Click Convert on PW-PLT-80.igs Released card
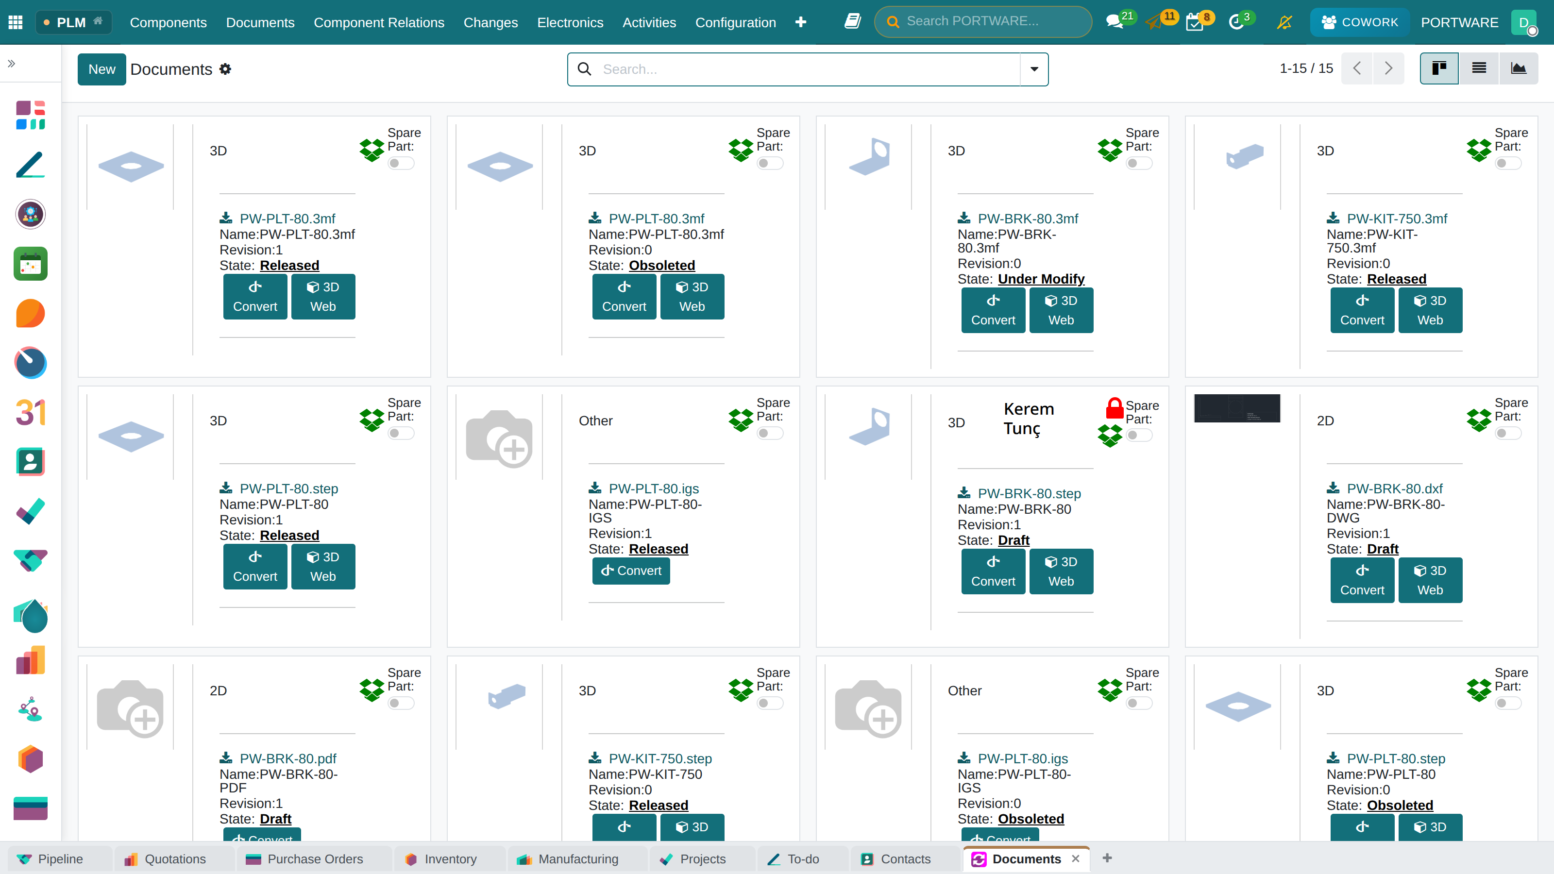This screenshot has height=874, width=1554. coord(631,571)
